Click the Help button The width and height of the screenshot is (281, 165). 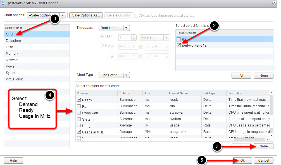13,161
